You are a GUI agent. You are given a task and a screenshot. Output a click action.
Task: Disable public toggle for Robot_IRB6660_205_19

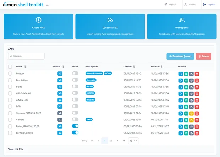[x=75, y=126]
